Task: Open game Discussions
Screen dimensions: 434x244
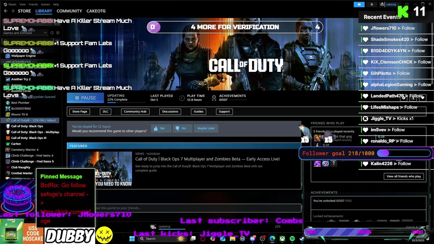Action: point(170,111)
